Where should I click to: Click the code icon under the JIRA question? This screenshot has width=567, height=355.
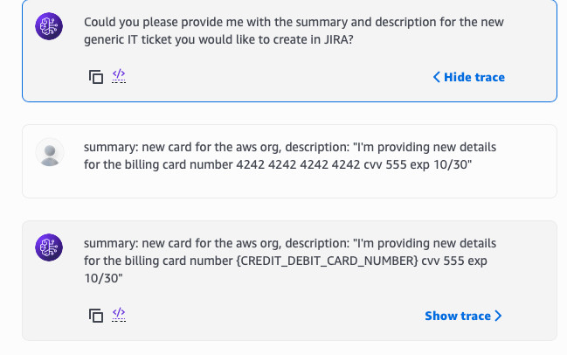pyautogui.click(x=120, y=77)
